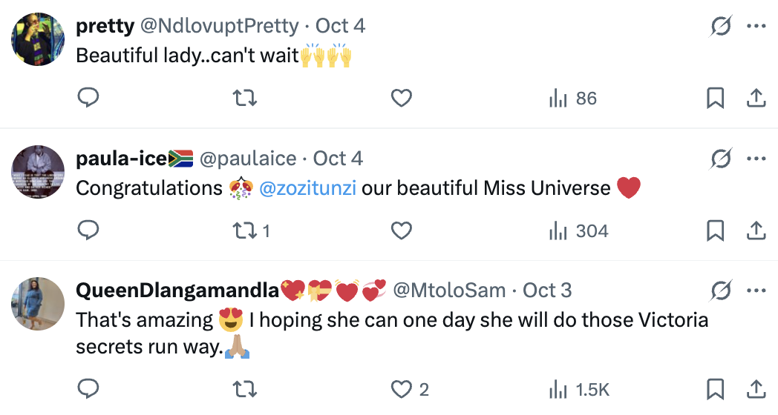Screen dimensions: 778x415
Task: Share QueenDlangamandla's Victoria secrets tweet
Action: 756,388
